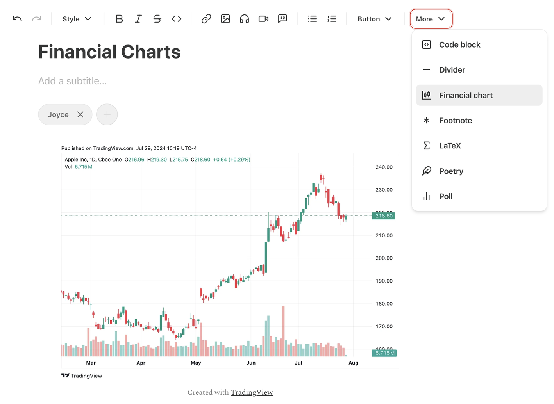This screenshot has height=404, width=554.
Task: Insert a video embed
Action: tap(263, 18)
